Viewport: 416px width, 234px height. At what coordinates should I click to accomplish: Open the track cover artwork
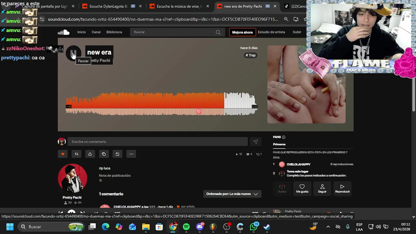coord(306,84)
